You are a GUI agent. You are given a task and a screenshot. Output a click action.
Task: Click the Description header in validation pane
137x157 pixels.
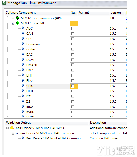tap(108, 123)
